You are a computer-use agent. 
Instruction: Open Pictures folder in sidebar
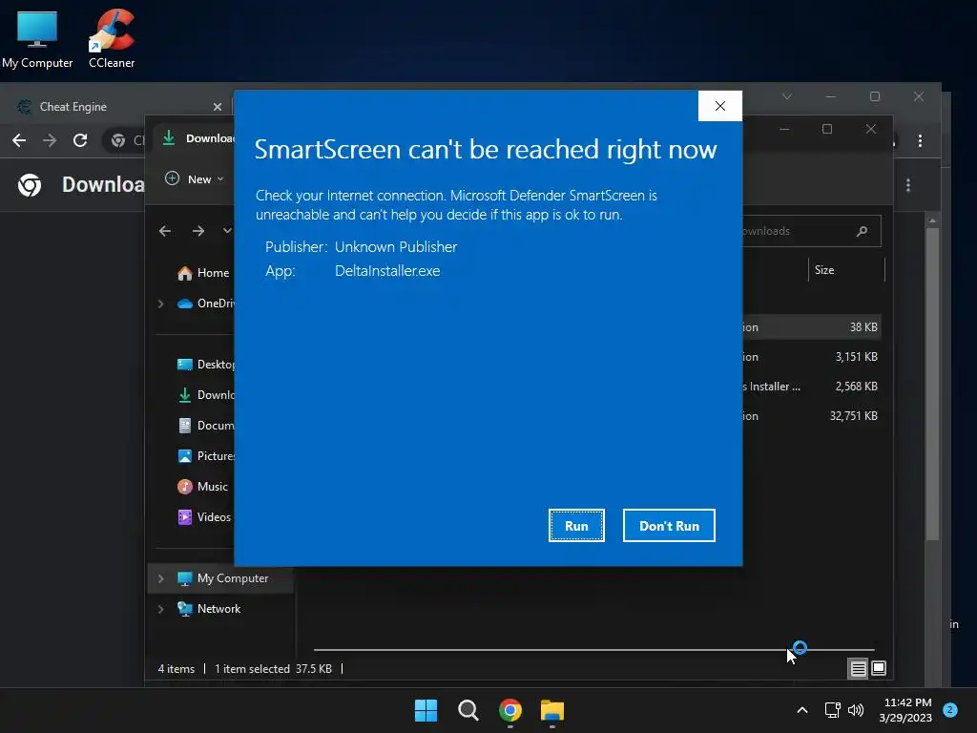coord(206,456)
